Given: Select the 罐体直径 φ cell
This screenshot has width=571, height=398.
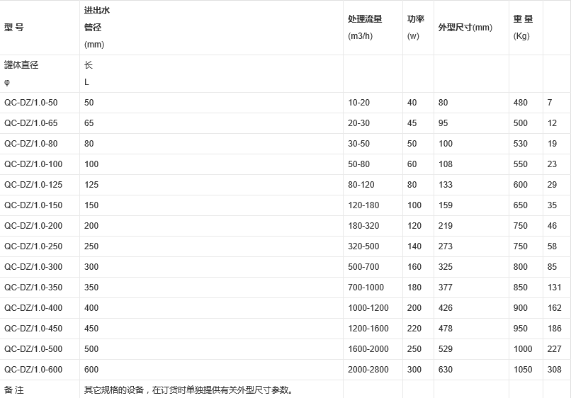Looking at the screenshot, I should coord(21,73).
